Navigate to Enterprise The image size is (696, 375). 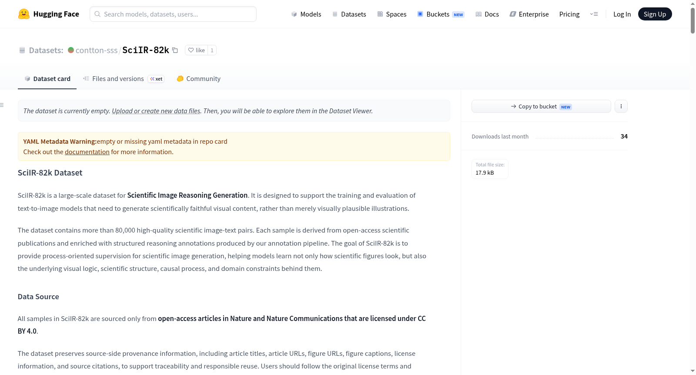point(529,14)
